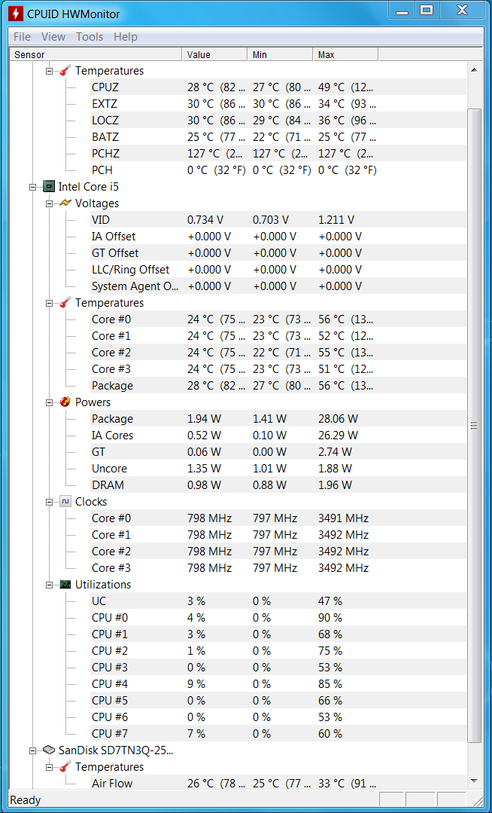Click the Max column header
This screenshot has height=813, width=492.
[345, 54]
